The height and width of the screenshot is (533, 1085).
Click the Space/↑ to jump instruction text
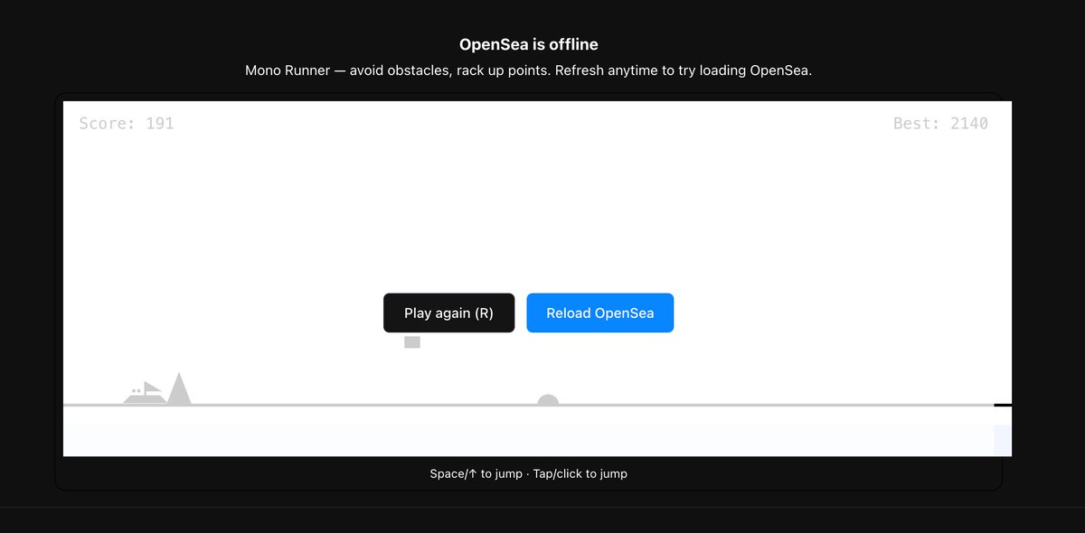[529, 473]
